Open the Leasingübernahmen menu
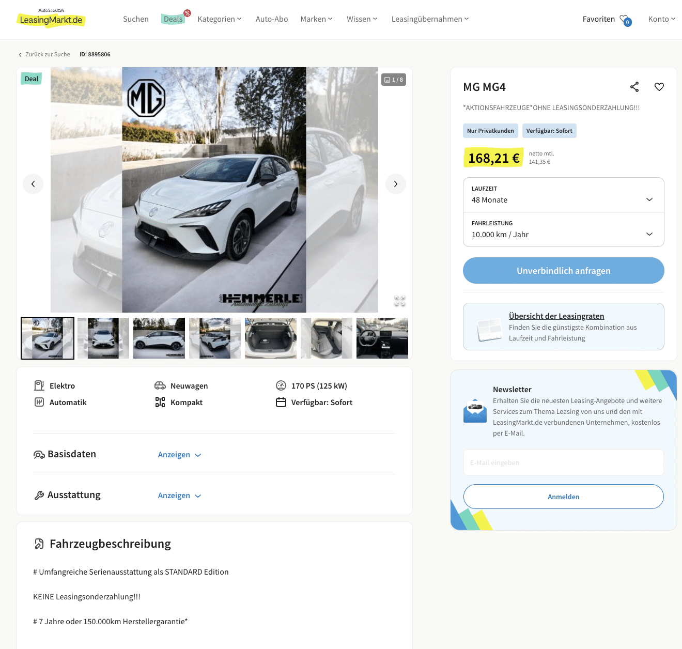This screenshot has width=682, height=649. [430, 19]
